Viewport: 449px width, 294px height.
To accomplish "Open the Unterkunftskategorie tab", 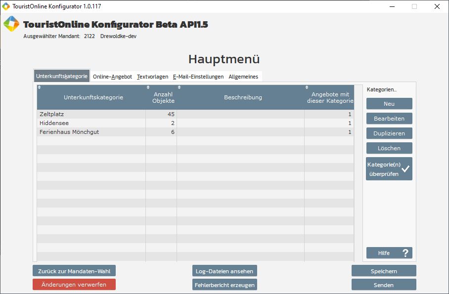I will coord(62,76).
